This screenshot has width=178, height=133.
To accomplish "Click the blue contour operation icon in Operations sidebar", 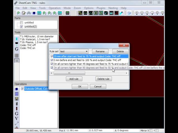I will (17, 89).
